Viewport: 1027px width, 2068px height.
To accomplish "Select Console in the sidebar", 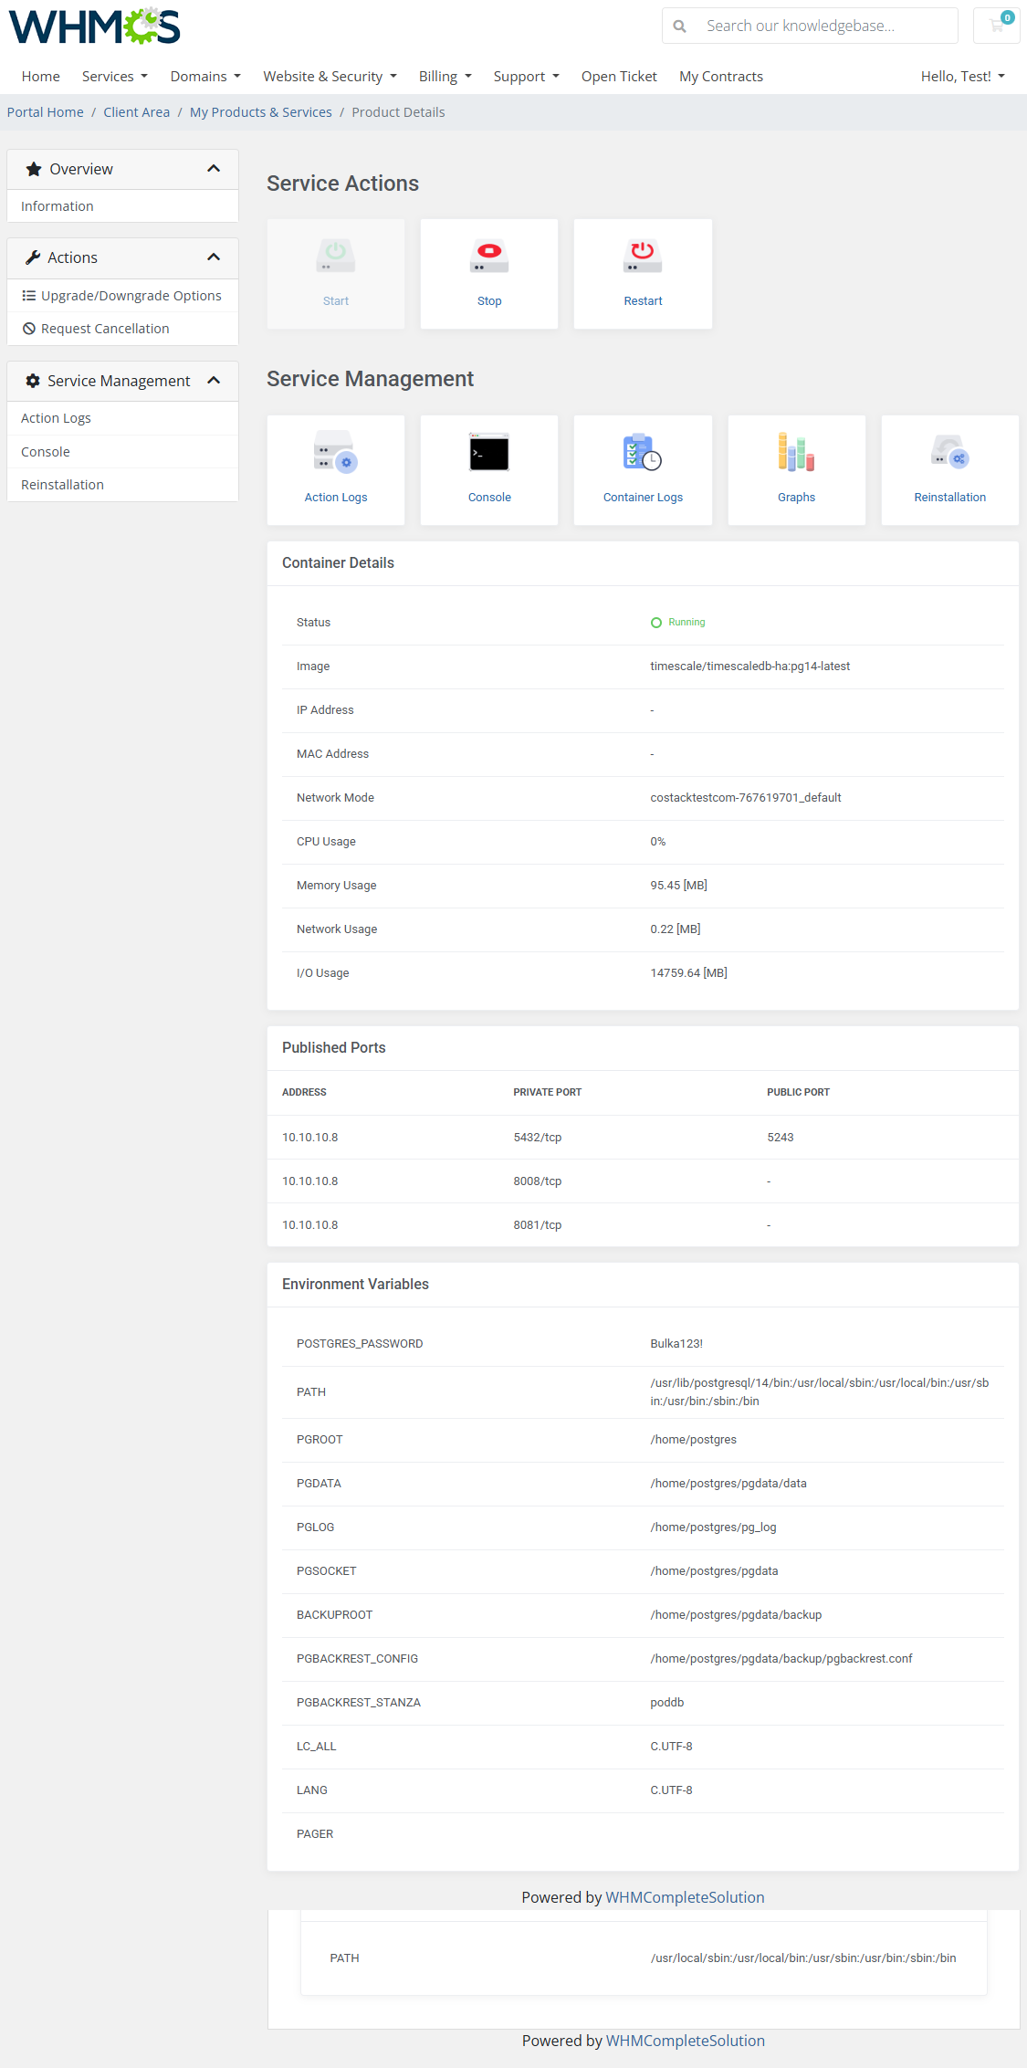I will 122,452.
